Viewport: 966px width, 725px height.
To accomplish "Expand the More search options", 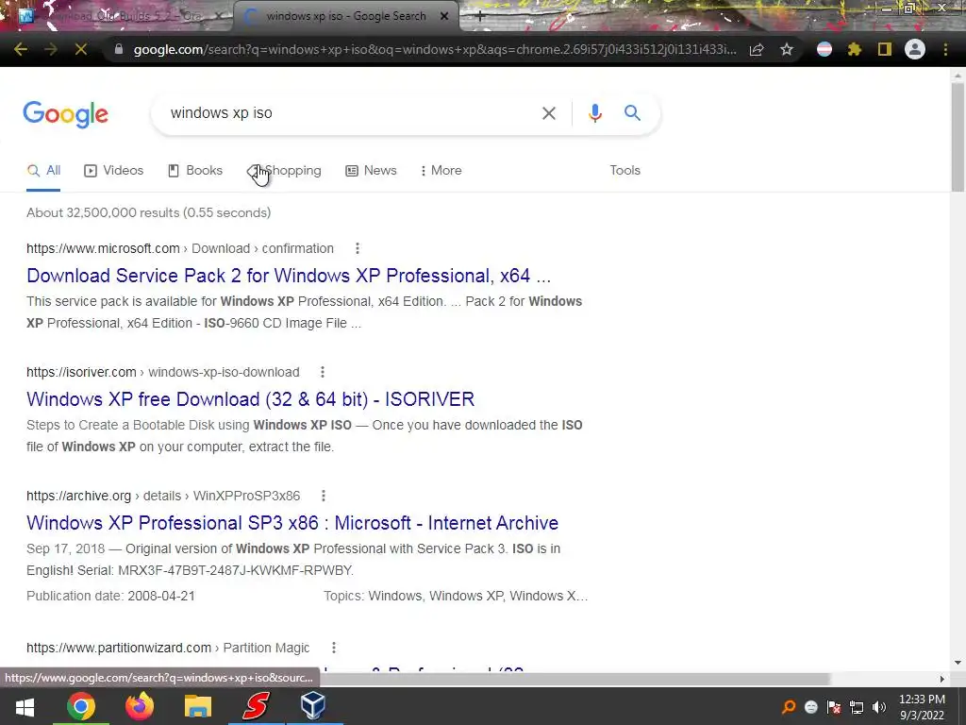I will (441, 171).
